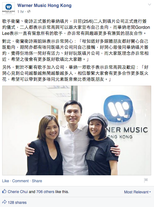Like this post
Image resolution: width=154 pixels, height=207 pixels.
click(5, 181)
